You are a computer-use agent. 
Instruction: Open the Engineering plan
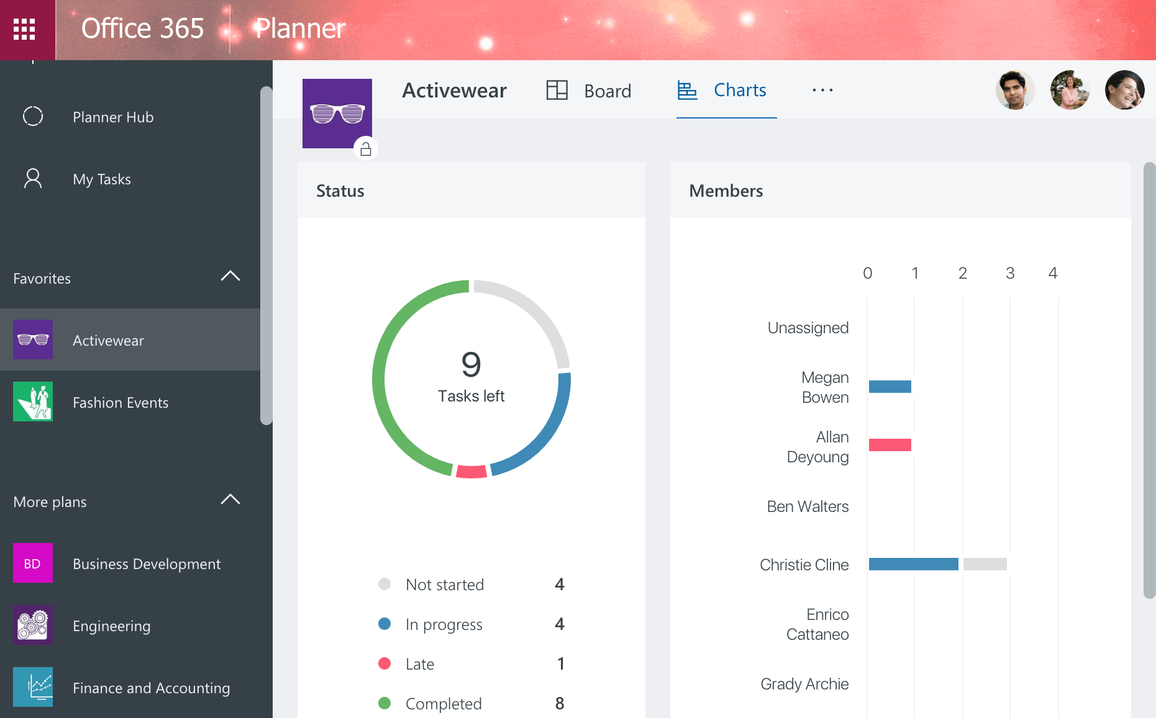click(x=111, y=626)
